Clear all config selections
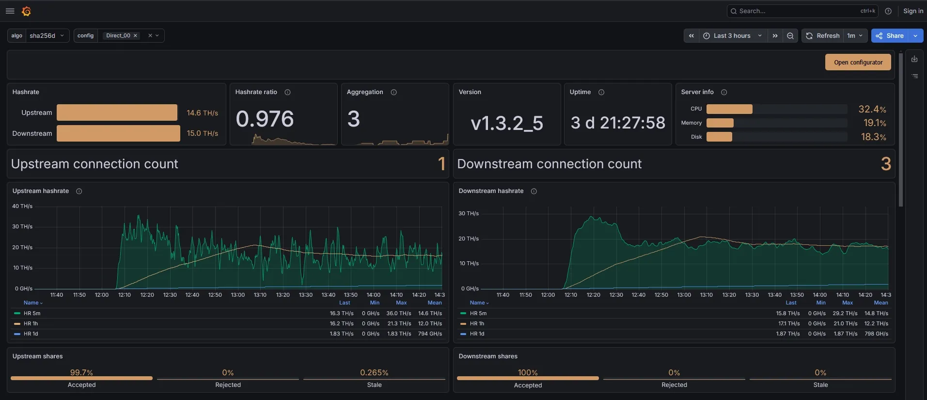This screenshot has height=400, width=927. 150,35
